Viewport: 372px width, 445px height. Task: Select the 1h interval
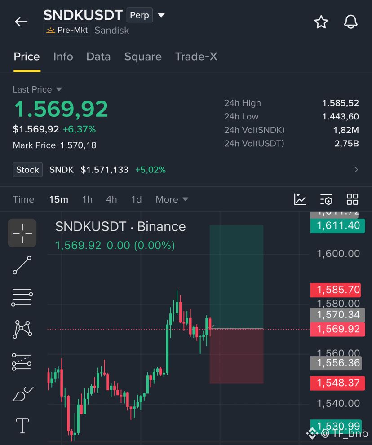[87, 199]
